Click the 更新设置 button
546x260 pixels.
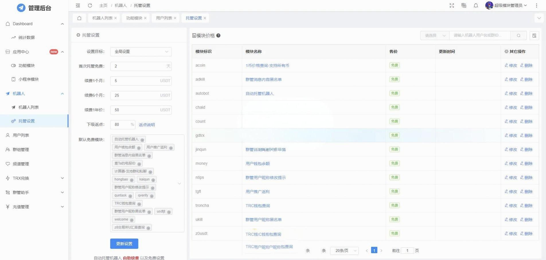point(124,244)
